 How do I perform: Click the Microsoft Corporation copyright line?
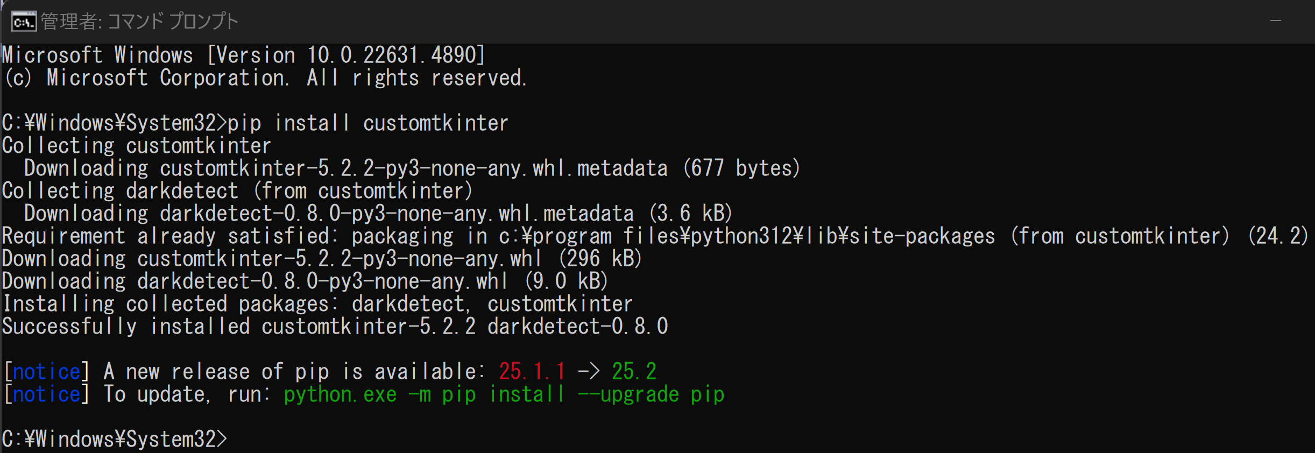[265, 78]
